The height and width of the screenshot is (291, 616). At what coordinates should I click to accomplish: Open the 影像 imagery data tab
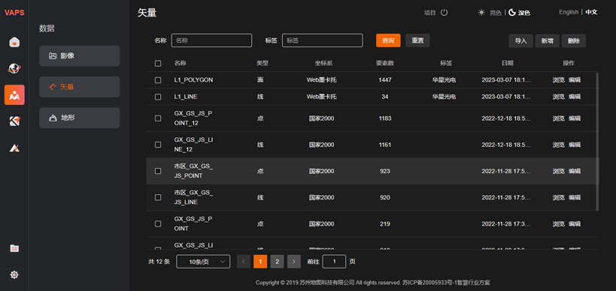click(x=80, y=56)
